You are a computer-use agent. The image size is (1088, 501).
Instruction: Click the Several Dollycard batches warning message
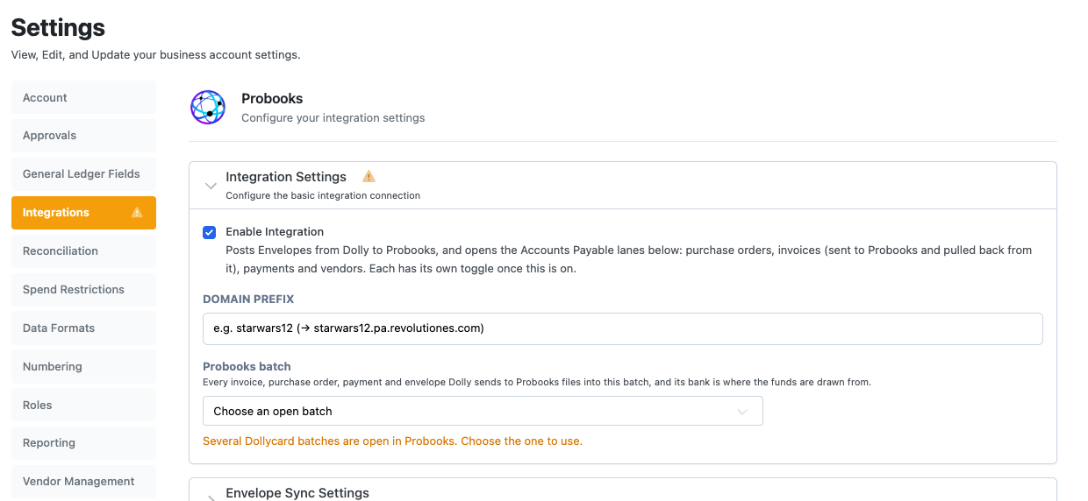pyautogui.click(x=392, y=441)
